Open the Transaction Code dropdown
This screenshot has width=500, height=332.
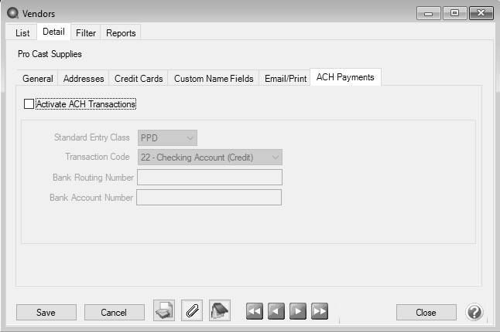pyautogui.click(x=210, y=158)
